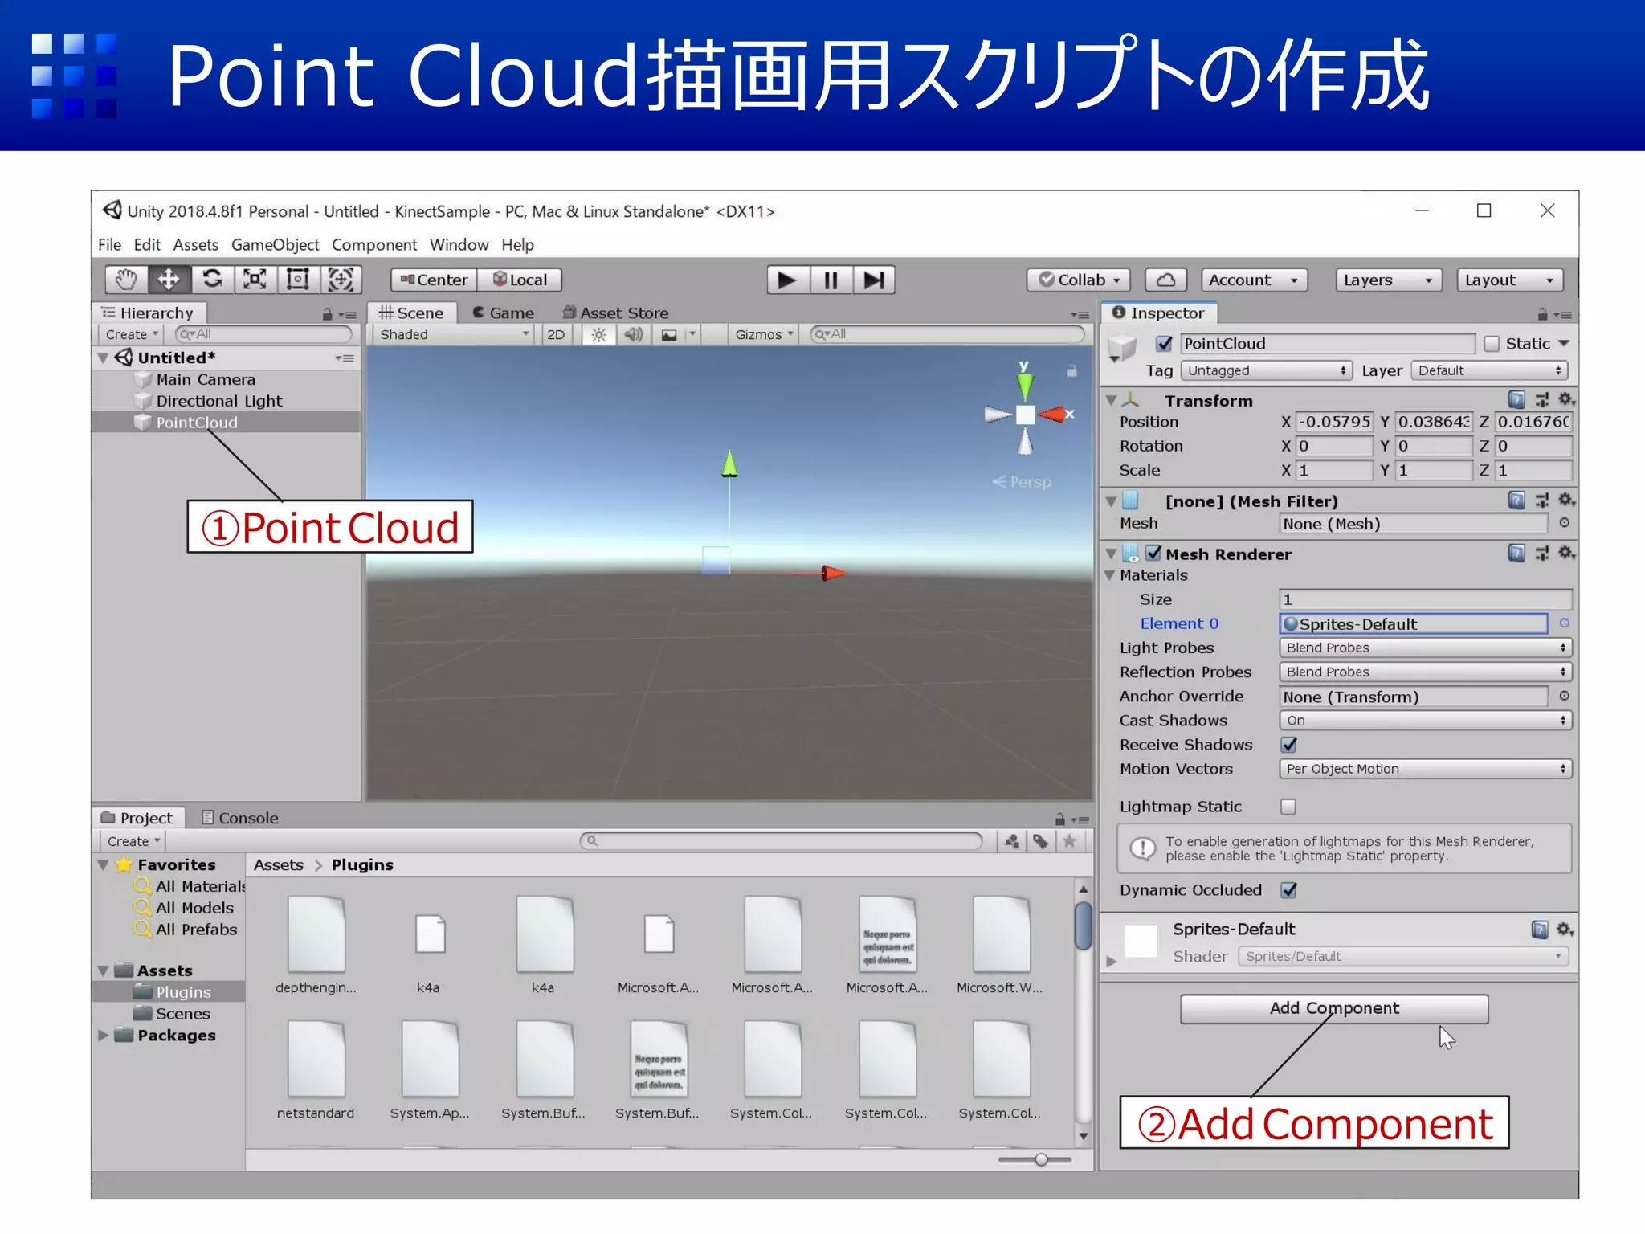Open the Collab button
This screenshot has width=1645, height=1234.
tap(1079, 280)
